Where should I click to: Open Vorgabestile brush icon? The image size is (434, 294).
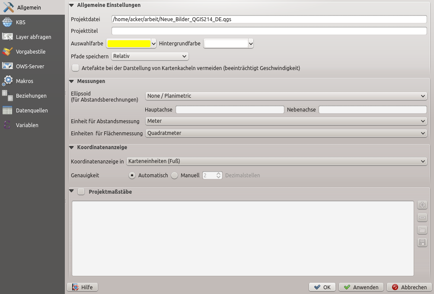(7, 51)
